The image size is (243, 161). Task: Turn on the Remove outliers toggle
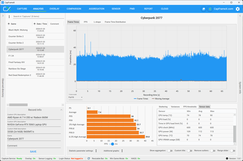pos(213,151)
